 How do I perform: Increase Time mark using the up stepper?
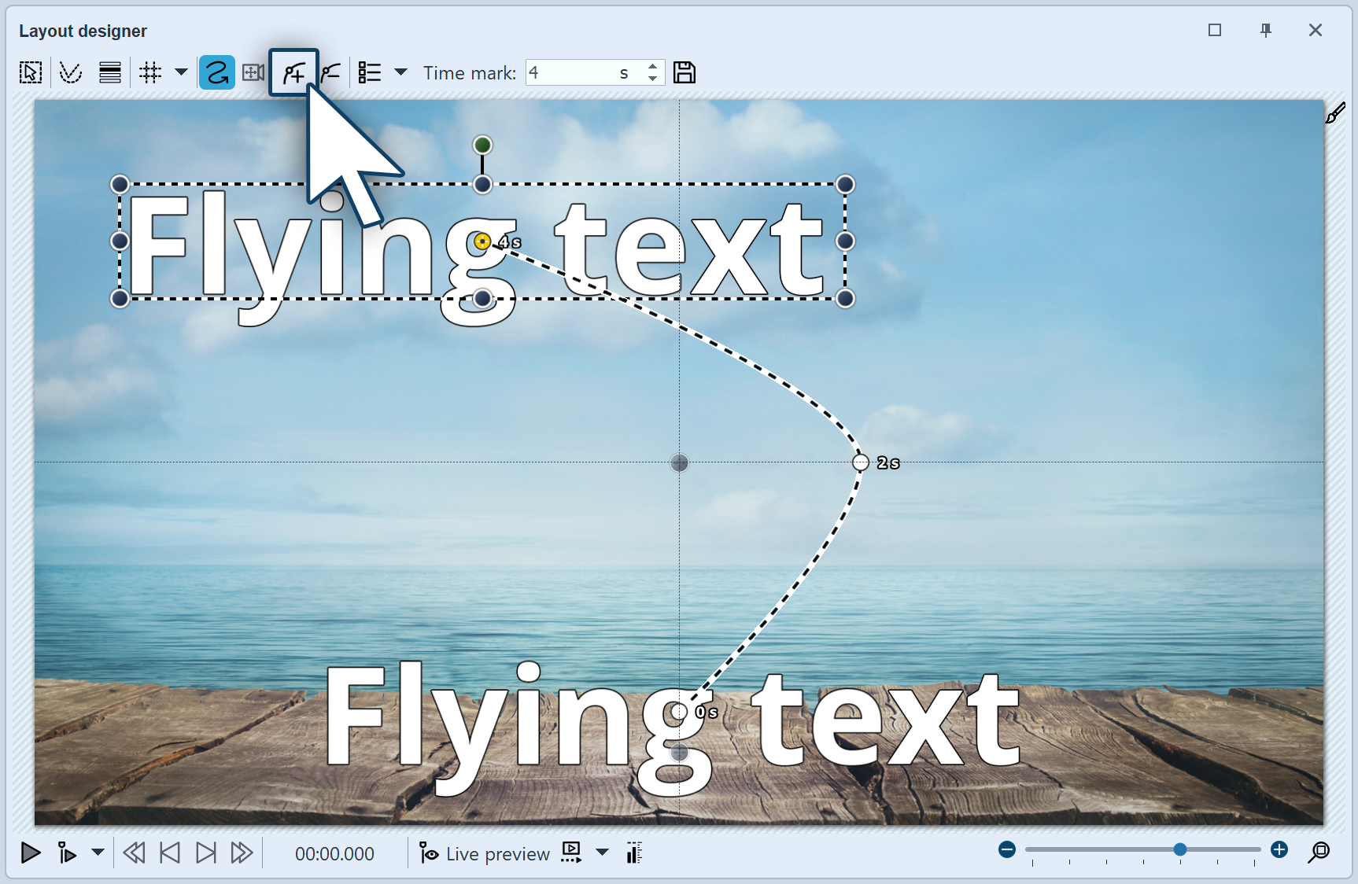point(652,67)
